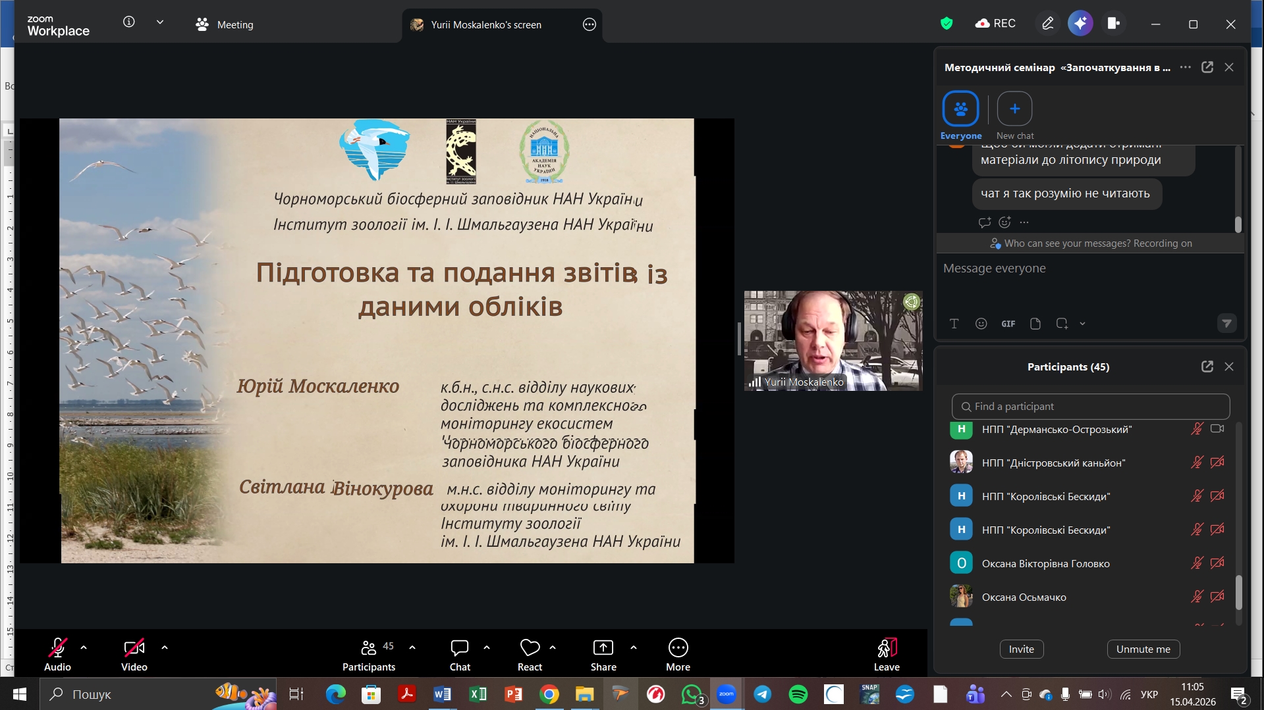Open the emoji picker in chat toolbar
1264x710 pixels.
981,324
